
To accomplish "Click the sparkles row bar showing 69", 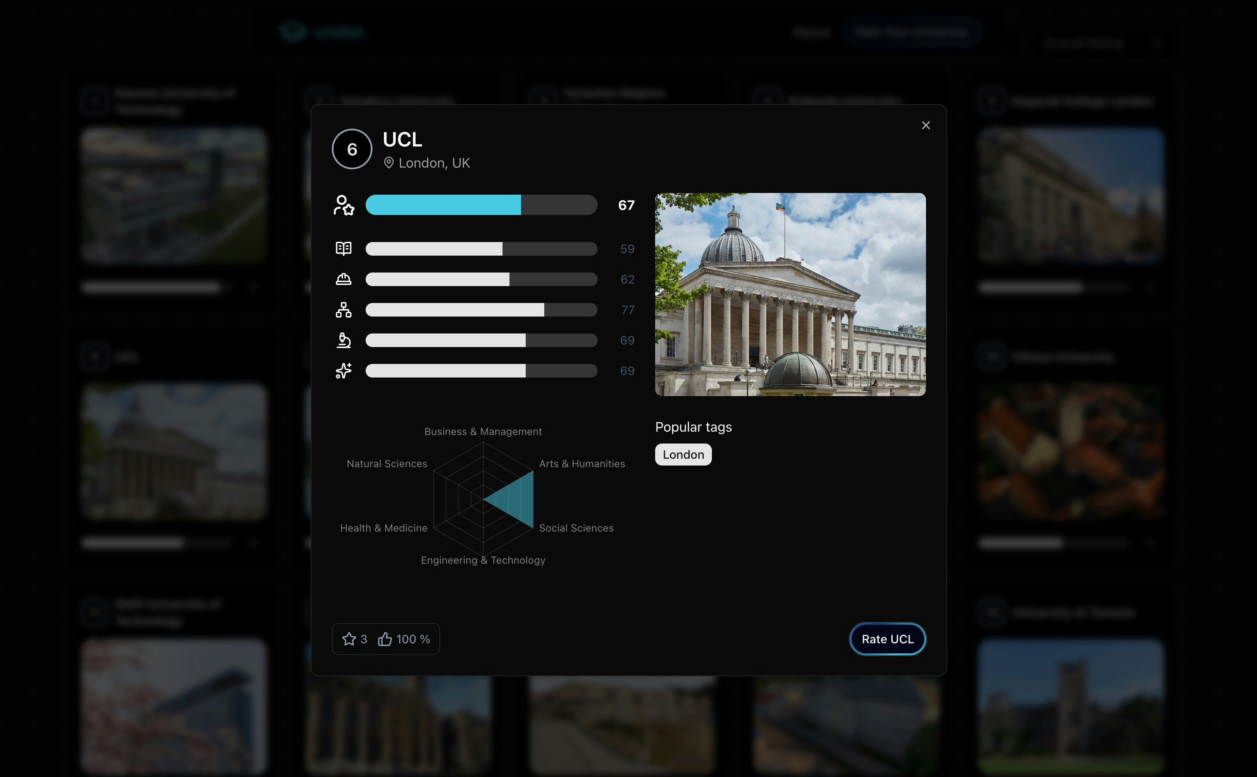I will pos(482,371).
